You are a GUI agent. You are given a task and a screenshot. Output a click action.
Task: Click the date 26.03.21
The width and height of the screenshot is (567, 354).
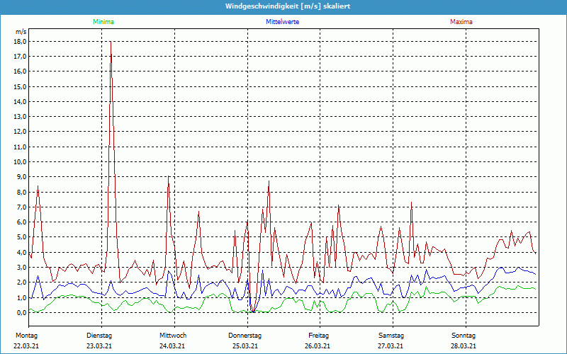click(317, 346)
